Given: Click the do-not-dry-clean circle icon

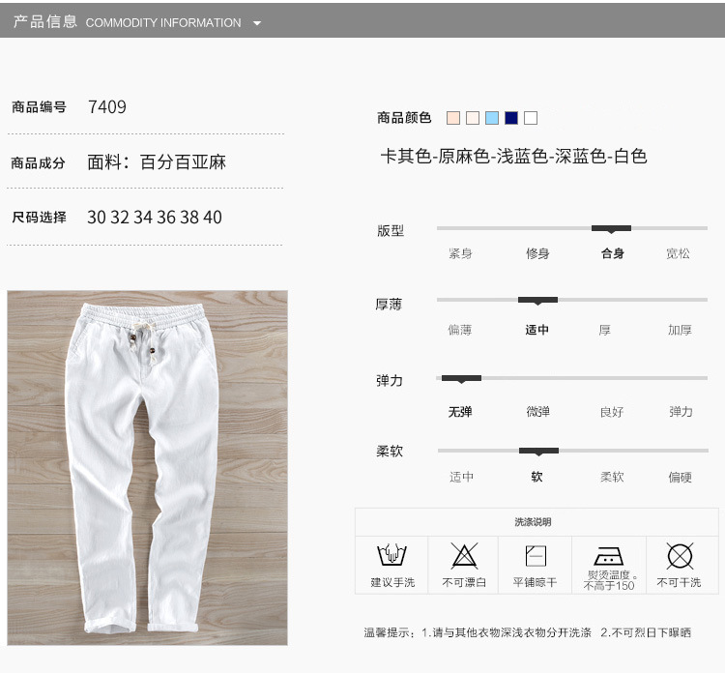Looking at the screenshot, I should click(x=680, y=555).
